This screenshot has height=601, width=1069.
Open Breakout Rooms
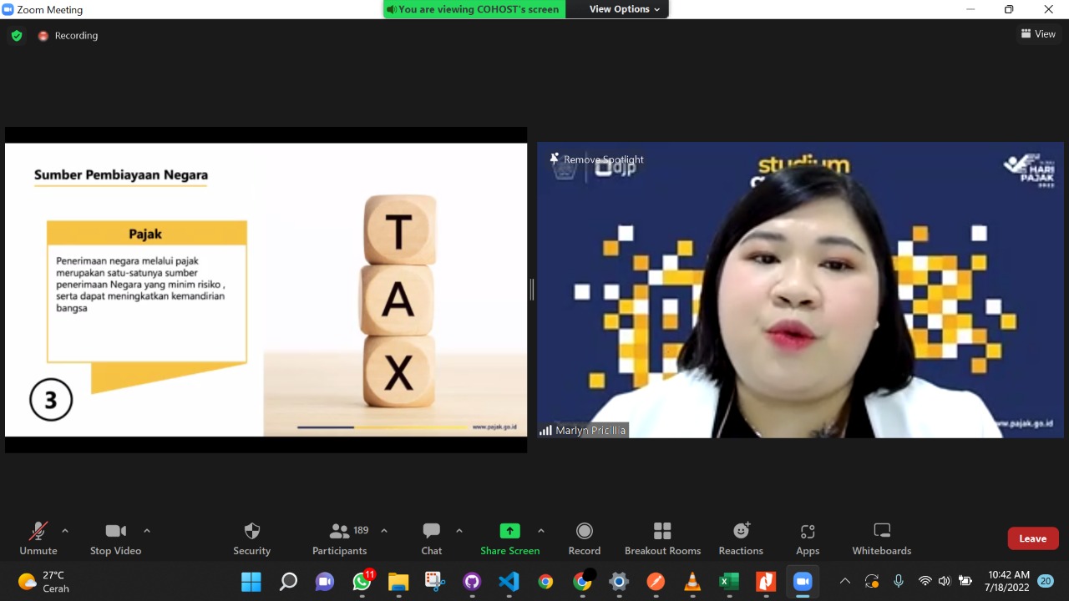[x=662, y=538]
